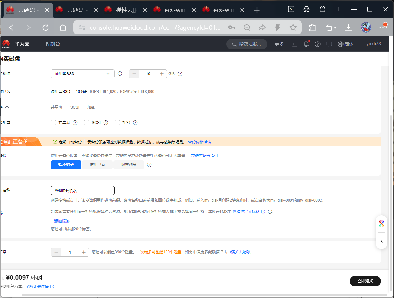Click the lightning bolt icon
The image size is (394, 298).
(x=278, y=28)
